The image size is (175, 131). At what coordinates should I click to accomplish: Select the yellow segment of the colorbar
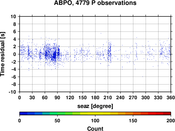95,114
